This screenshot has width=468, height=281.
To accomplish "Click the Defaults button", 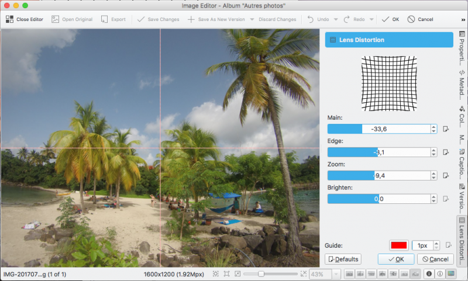I will [x=343, y=259].
